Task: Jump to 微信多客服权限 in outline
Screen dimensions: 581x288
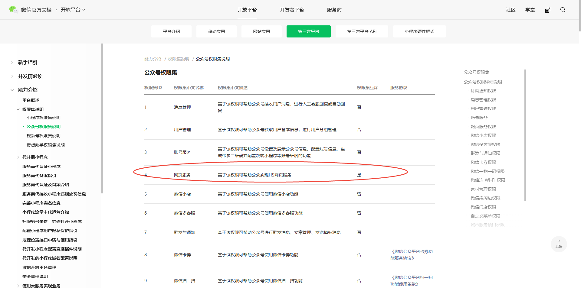Action: click(485, 144)
